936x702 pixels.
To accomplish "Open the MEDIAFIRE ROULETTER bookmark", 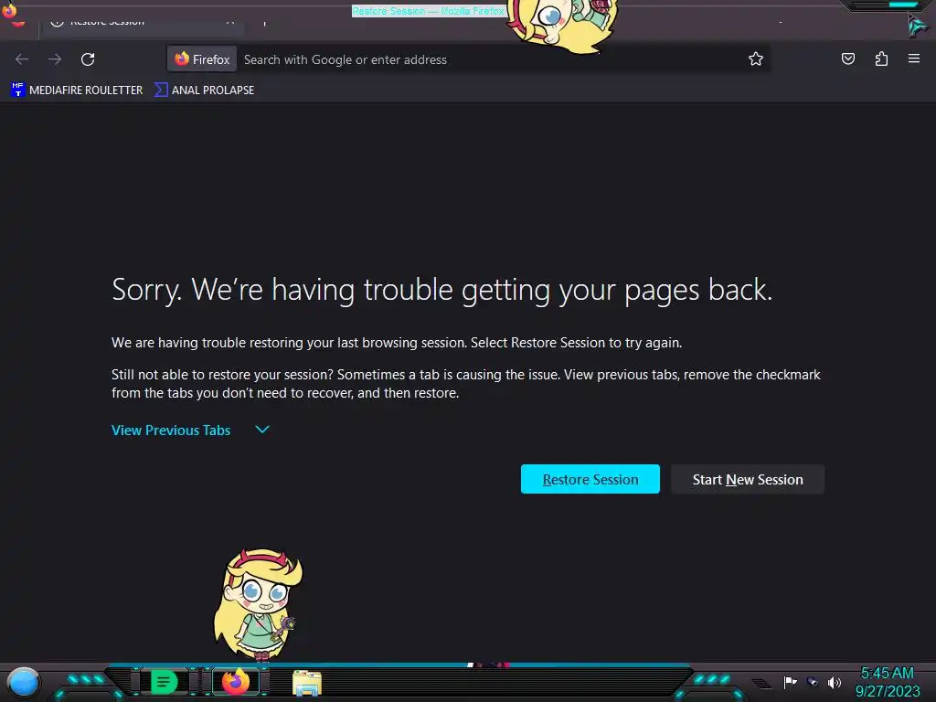I will click(77, 90).
